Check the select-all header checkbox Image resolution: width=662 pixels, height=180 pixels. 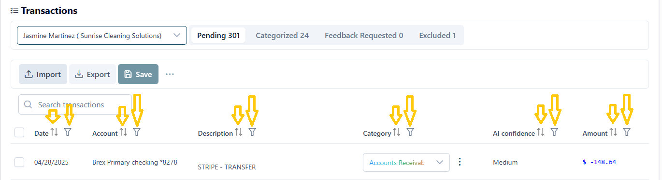tap(19, 132)
